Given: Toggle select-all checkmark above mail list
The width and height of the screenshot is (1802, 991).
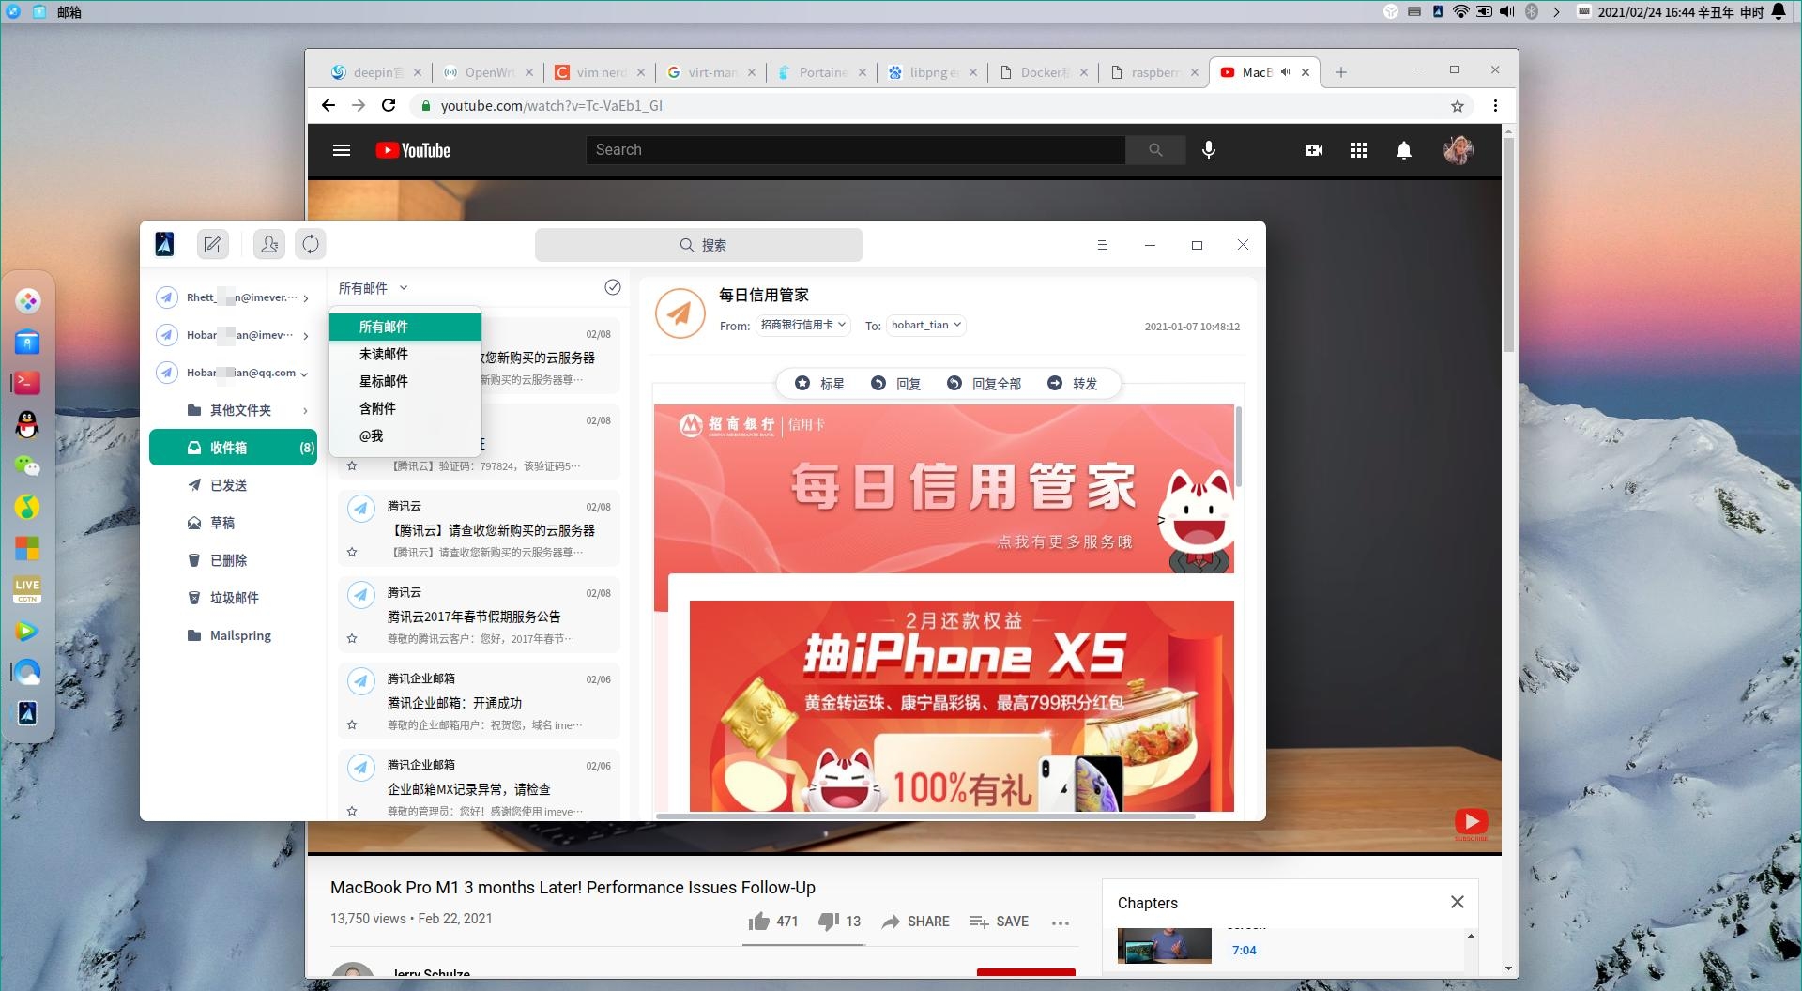Looking at the screenshot, I should 613,287.
